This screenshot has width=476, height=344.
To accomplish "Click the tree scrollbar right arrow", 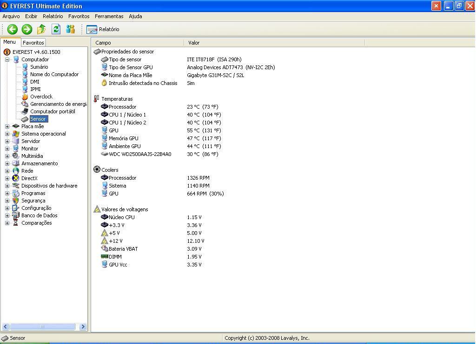I will coord(83,326).
